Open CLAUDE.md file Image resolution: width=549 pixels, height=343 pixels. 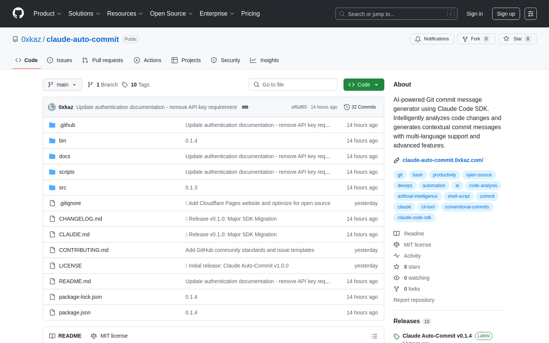click(x=74, y=234)
